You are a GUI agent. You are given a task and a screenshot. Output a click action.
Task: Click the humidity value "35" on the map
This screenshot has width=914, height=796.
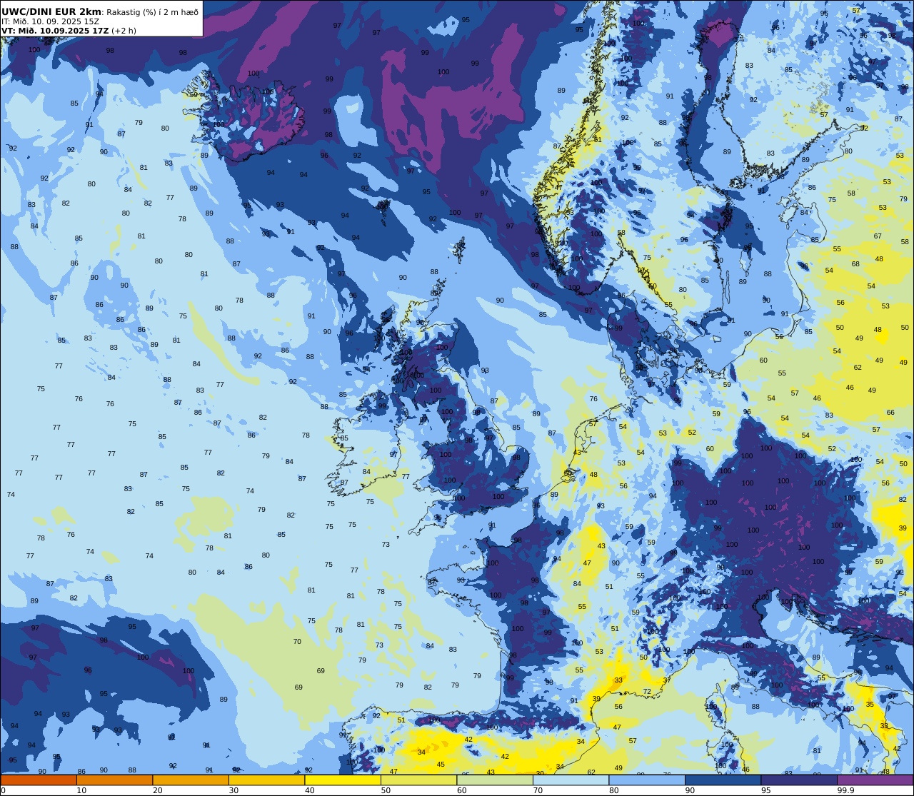870,705
